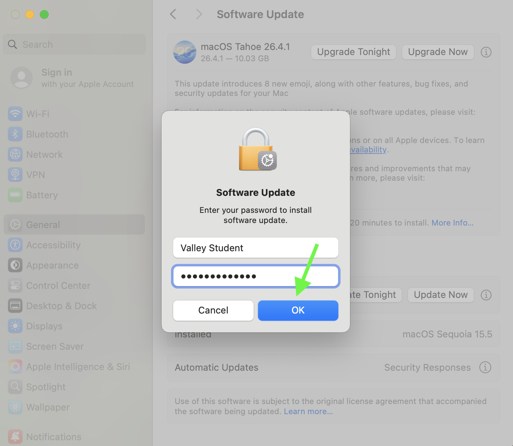Open Wi-Fi settings icon in sidebar
Viewport: 513px width, 446px height.
(x=15, y=114)
